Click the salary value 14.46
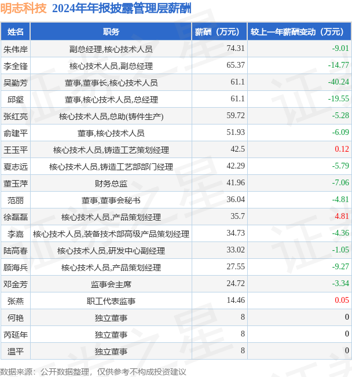Viewport: 352px width, 377px height. 236,300
